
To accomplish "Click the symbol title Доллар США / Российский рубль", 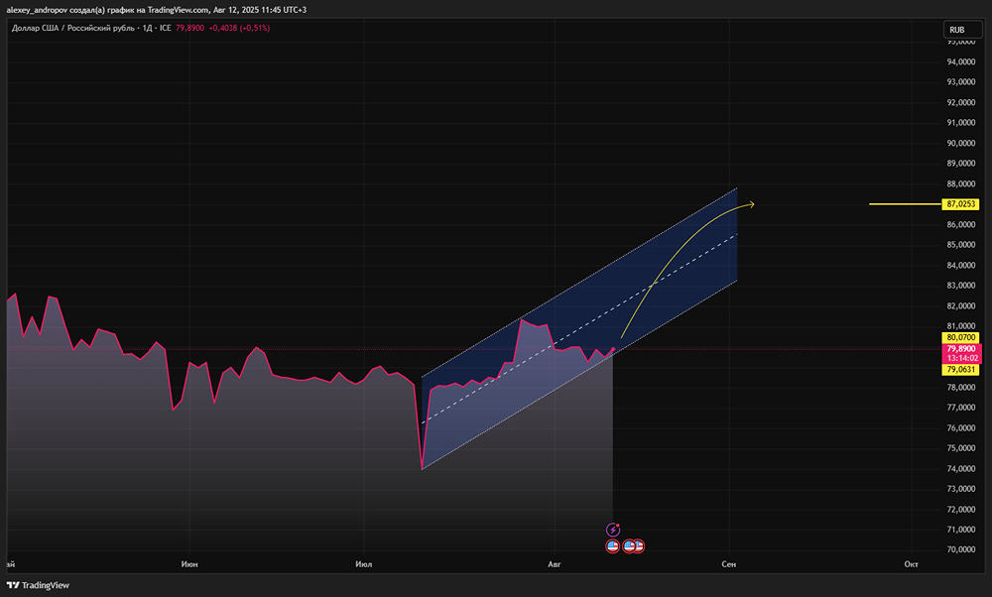I will point(72,28).
